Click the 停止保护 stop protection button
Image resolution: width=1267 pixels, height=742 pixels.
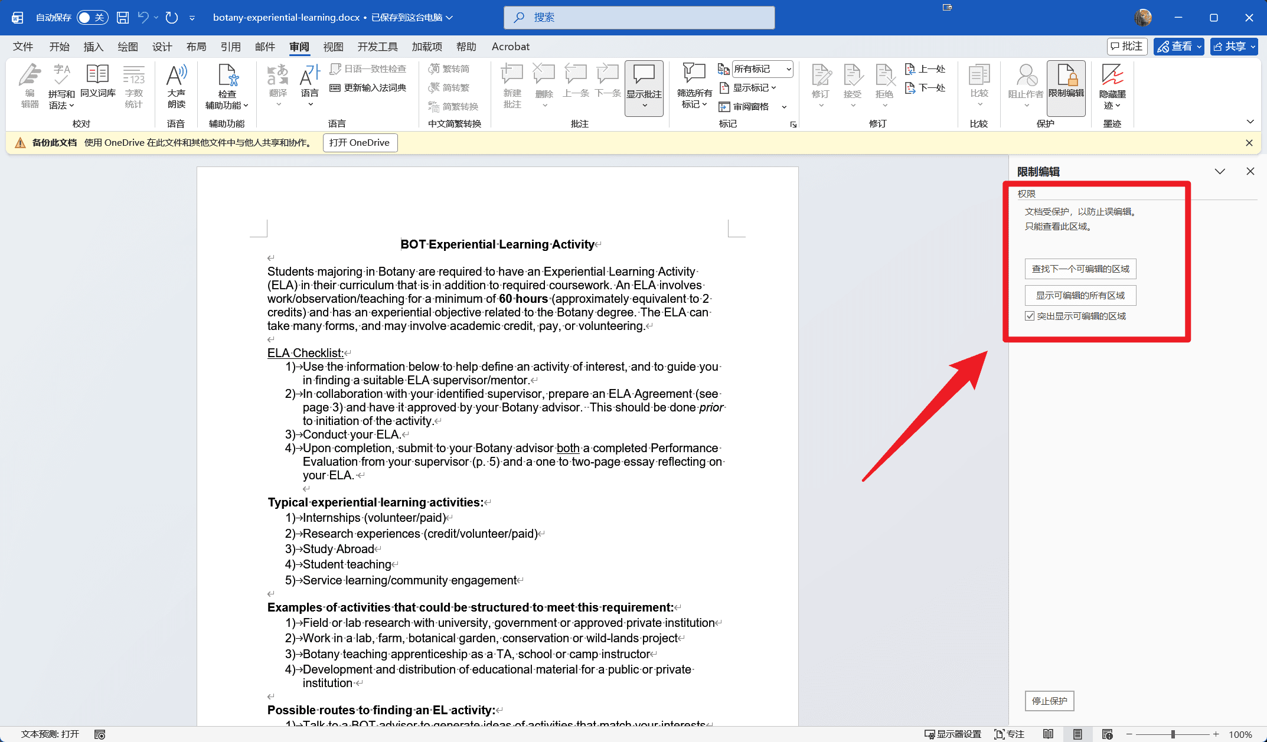[1049, 701]
